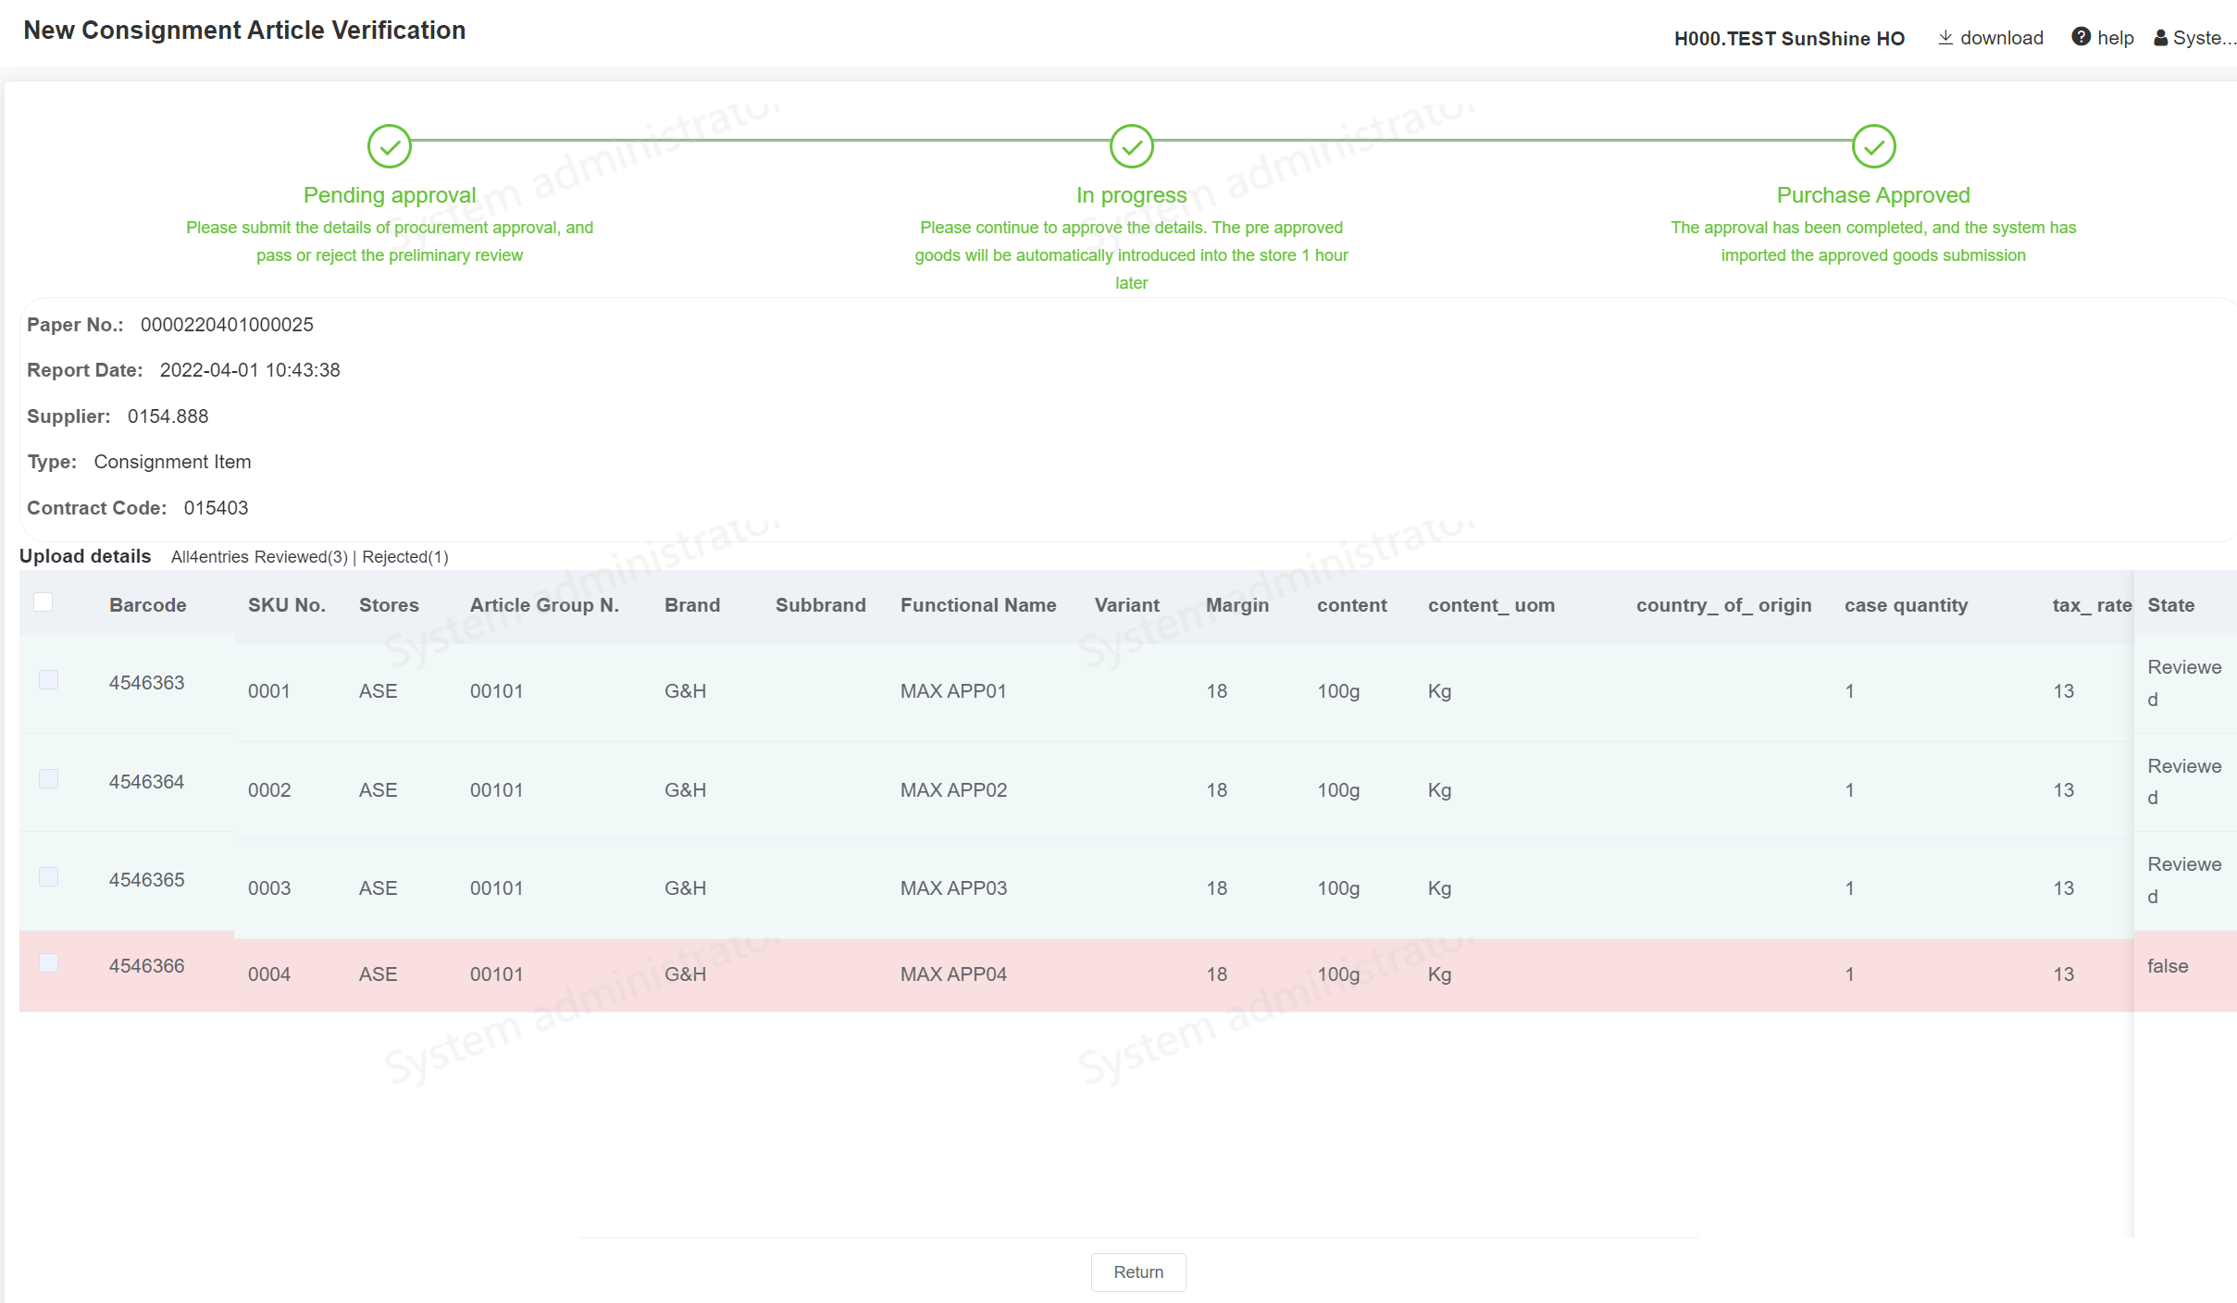Click the Pending approval checkmark circle
The width and height of the screenshot is (2237, 1303).
pyautogui.click(x=390, y=146)
